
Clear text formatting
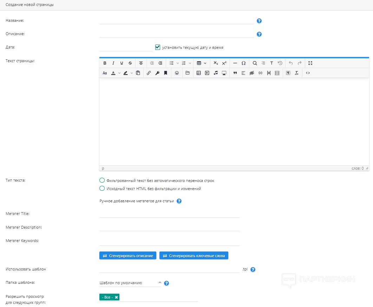[297, 73]
